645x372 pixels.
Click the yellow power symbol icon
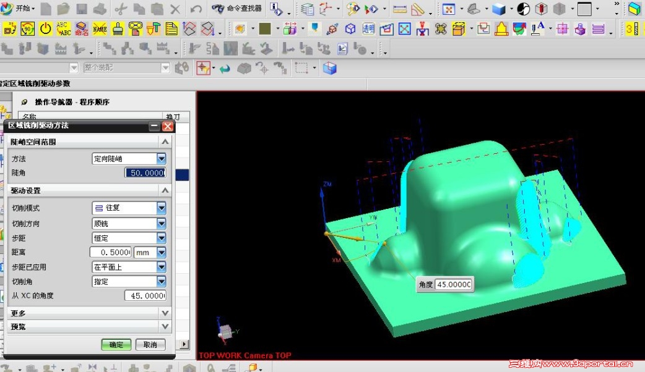click(x=46, y=29)
